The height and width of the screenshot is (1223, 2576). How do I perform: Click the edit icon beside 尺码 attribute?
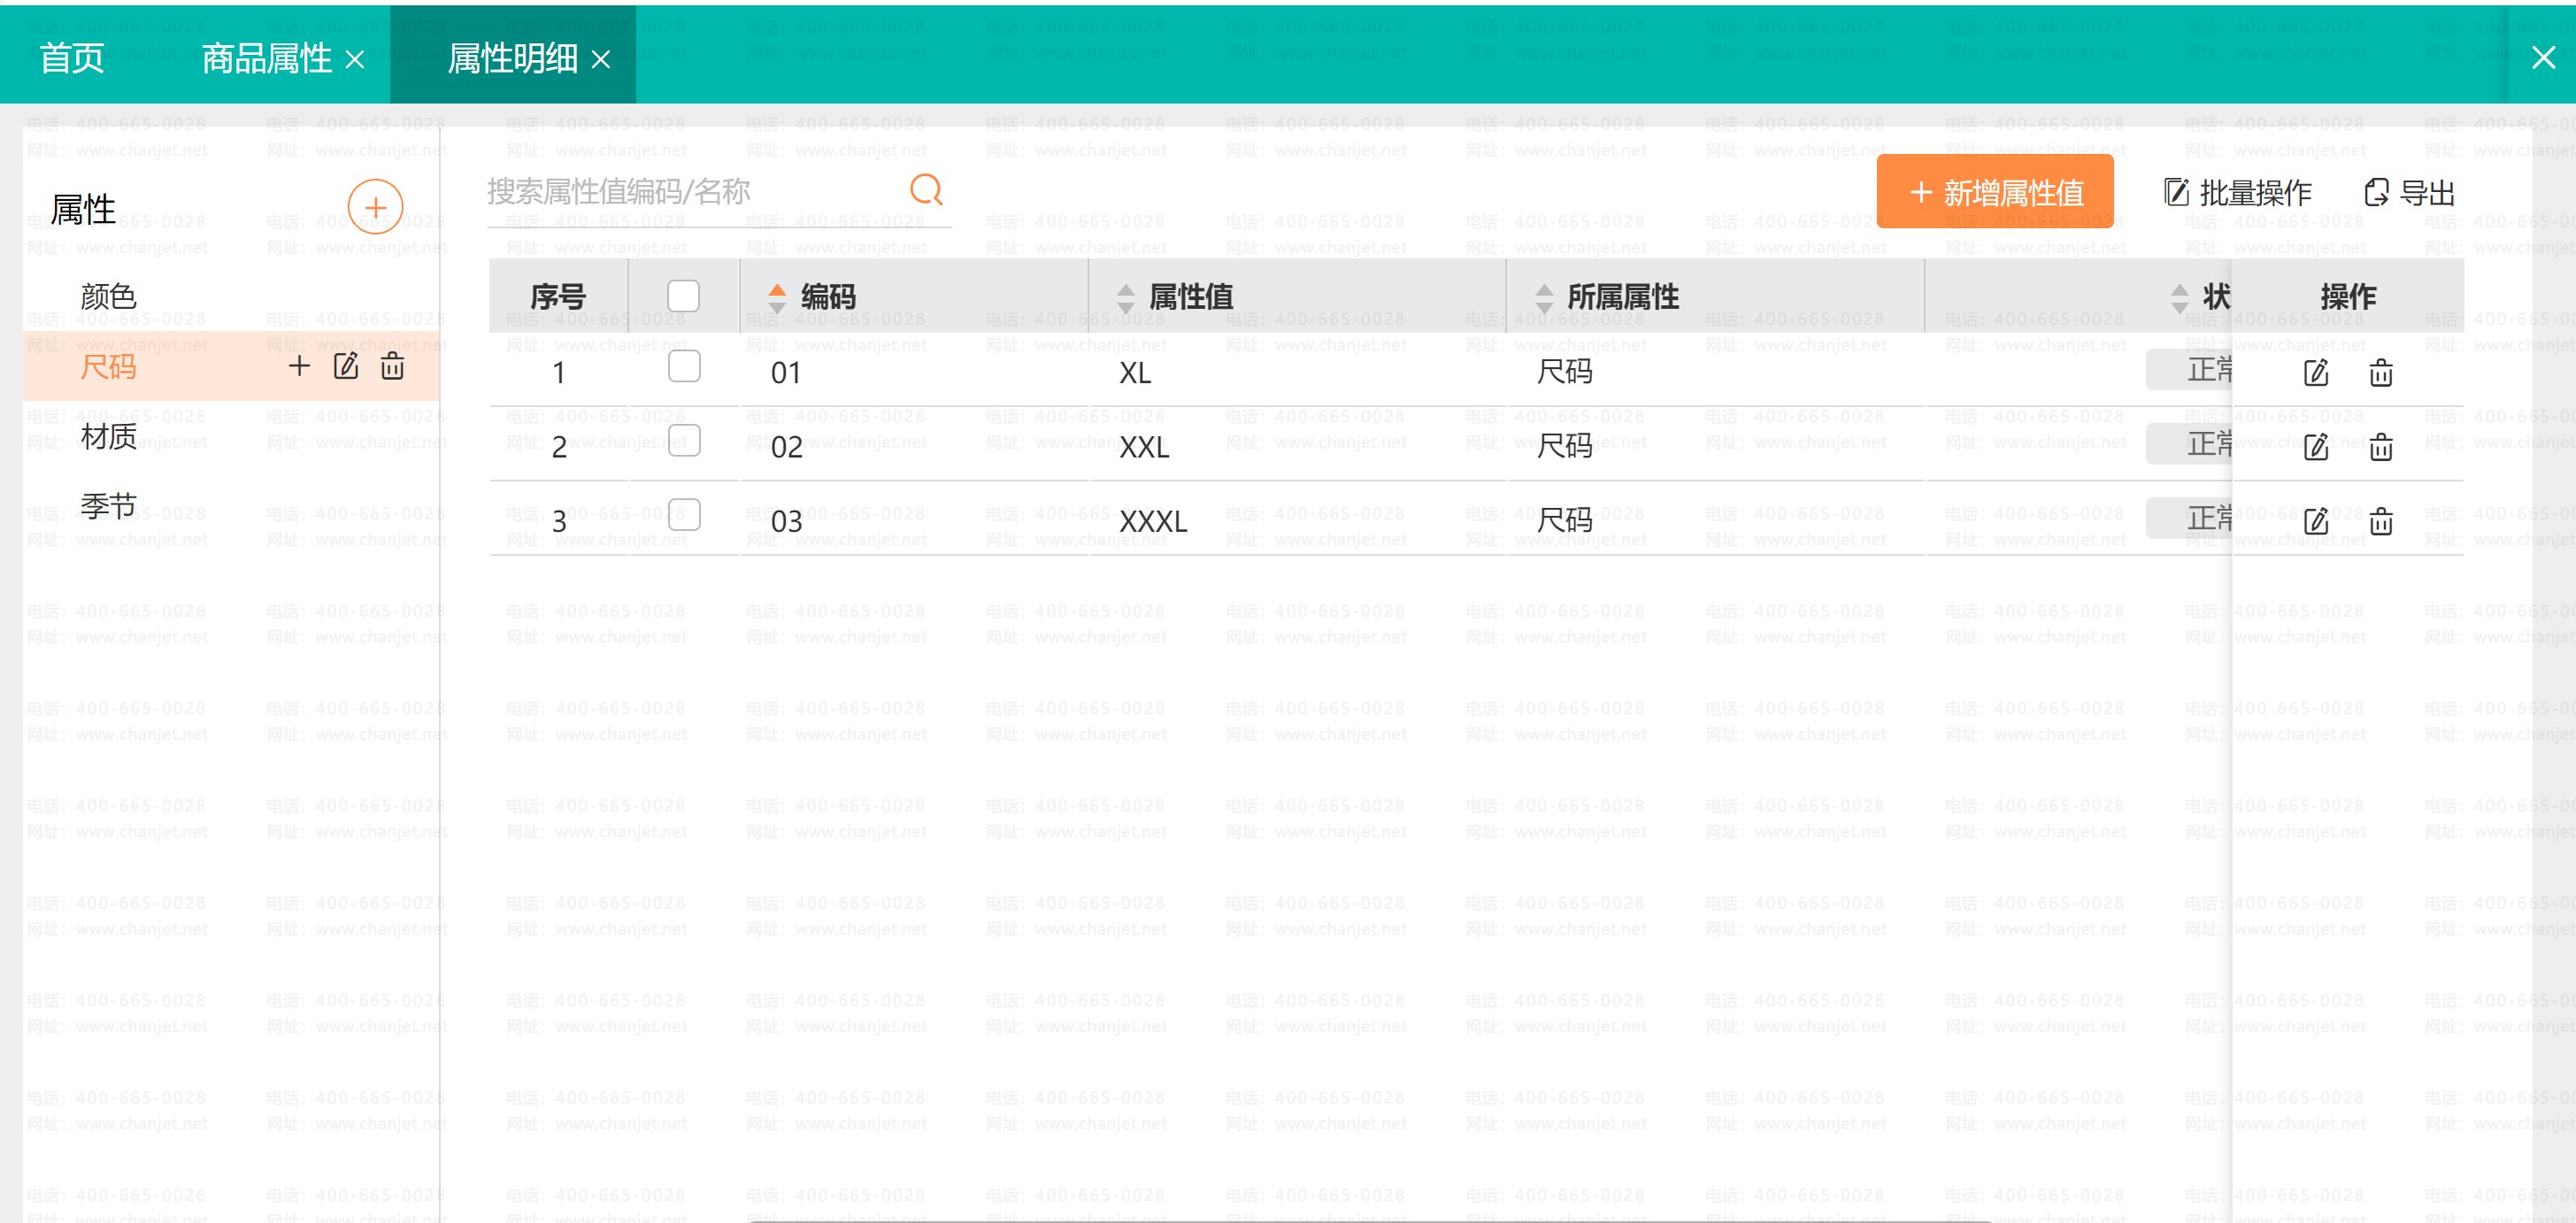[x=346, y=366]
